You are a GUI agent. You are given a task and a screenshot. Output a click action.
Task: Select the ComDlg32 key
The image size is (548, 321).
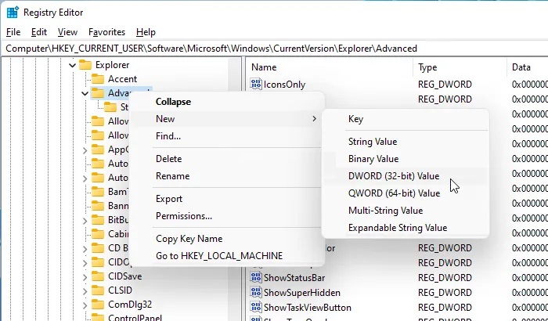(130, 305)
